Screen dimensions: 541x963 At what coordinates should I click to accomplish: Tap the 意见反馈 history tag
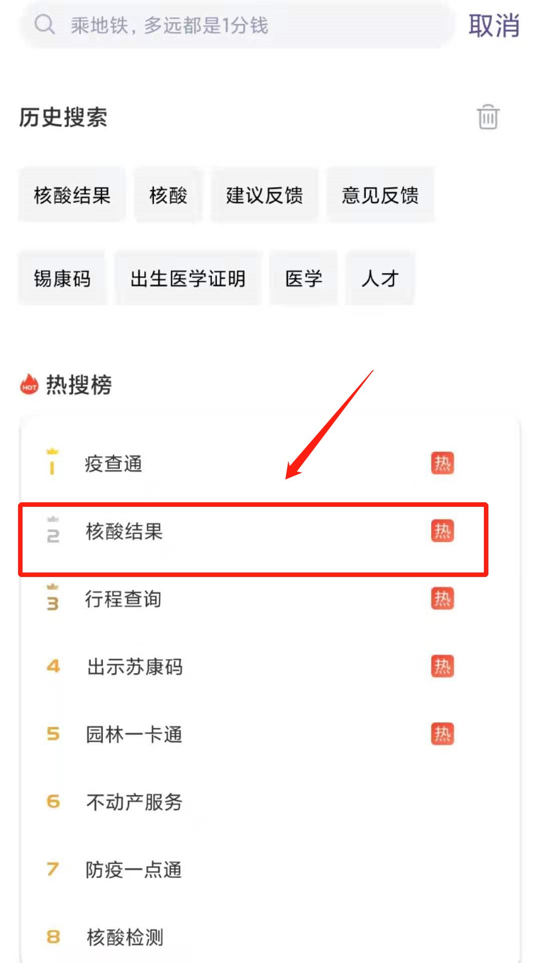[x=380, y=195]
